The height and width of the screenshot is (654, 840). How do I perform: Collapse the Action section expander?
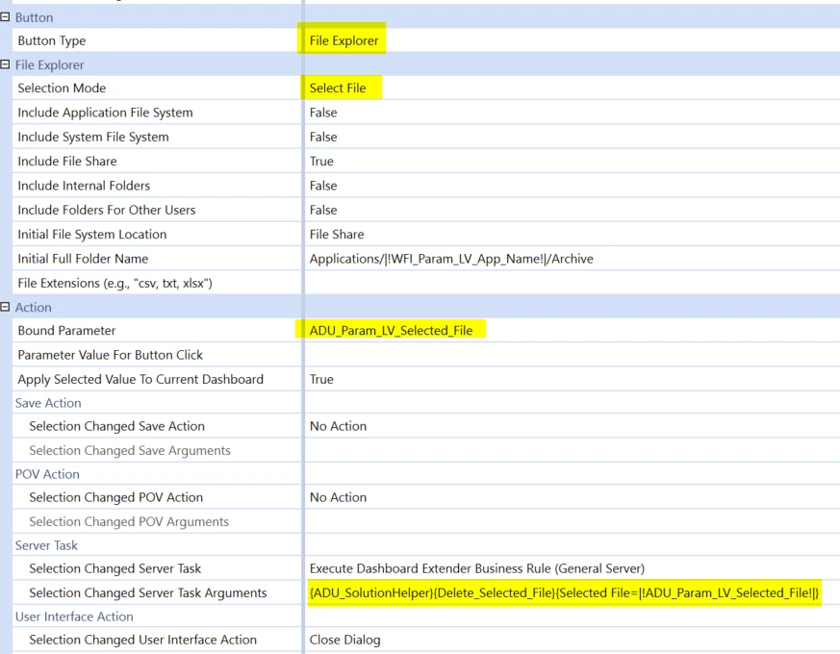point(6,307)
